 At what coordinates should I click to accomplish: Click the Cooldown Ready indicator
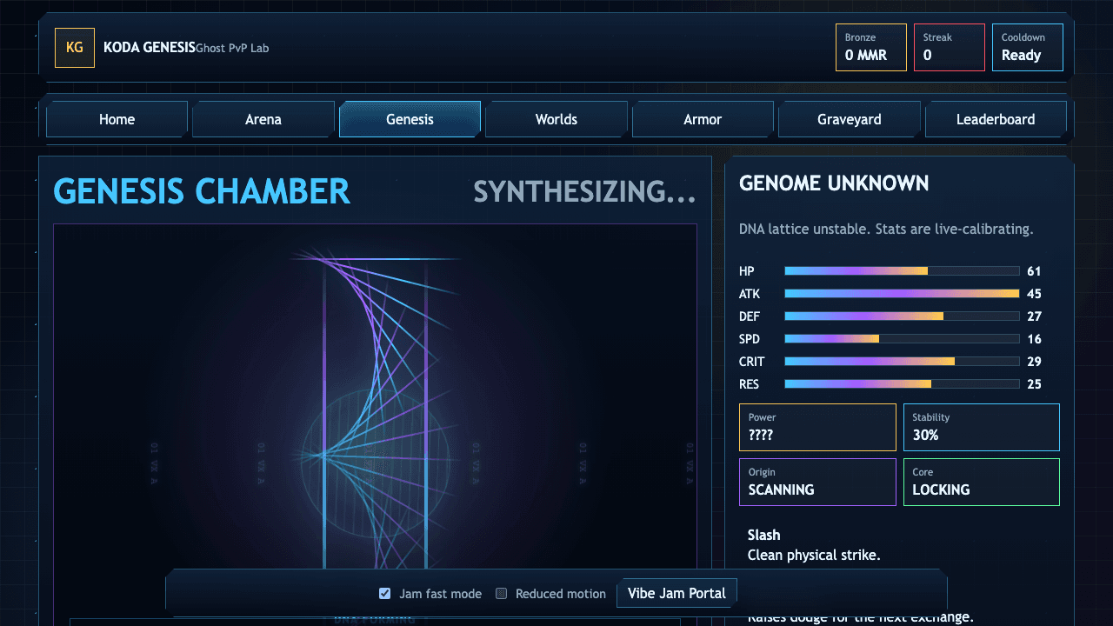(1028, 47)
